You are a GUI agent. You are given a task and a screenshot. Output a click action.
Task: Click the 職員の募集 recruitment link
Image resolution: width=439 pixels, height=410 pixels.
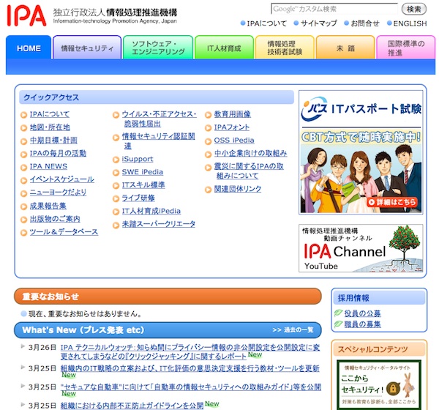[363, 324]
